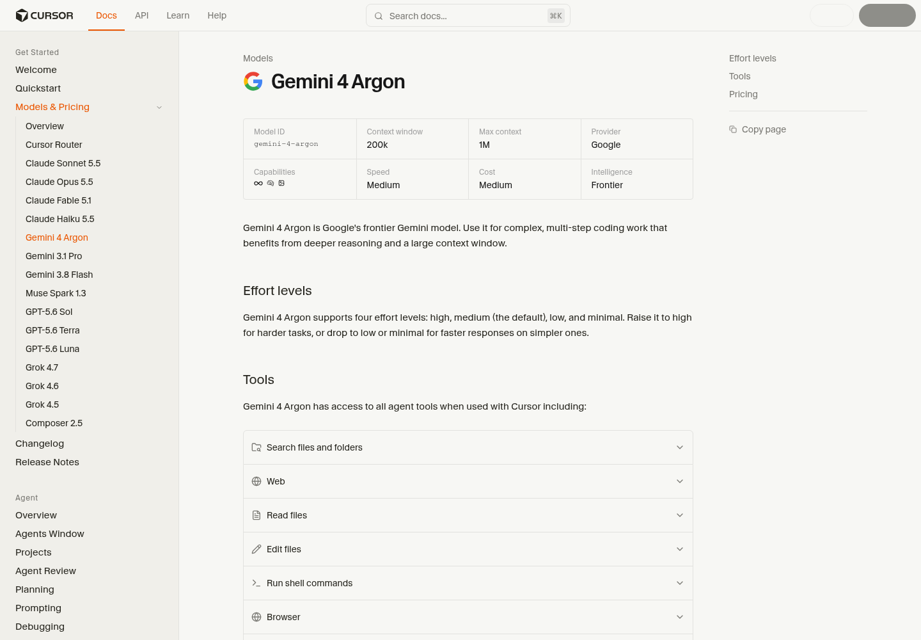This screenshot has width=921, height=640.
Task: Expand the Run shell commands chevron
Action: click(x=680, y=583)
